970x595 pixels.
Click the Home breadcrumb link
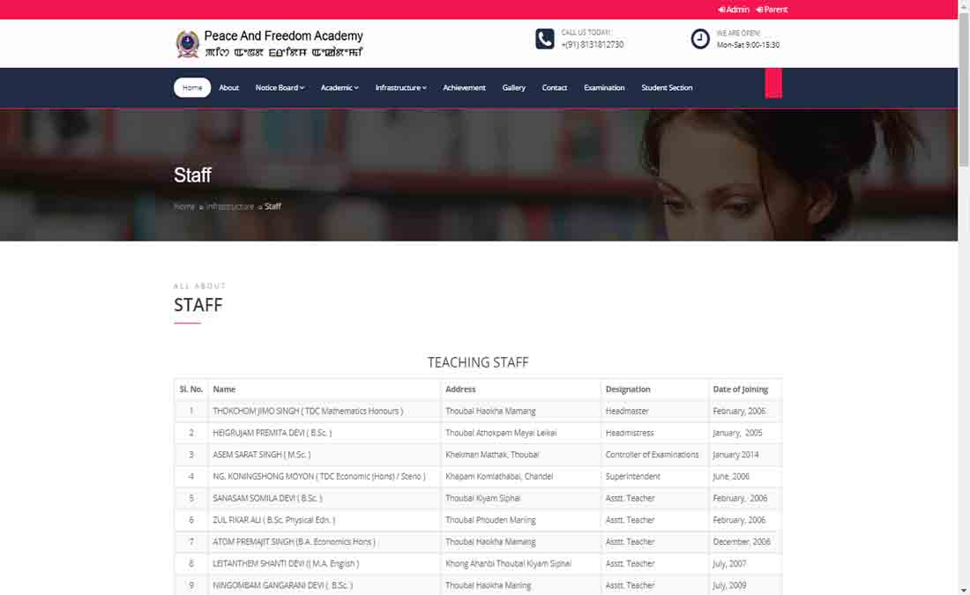[x=184, y=206]
